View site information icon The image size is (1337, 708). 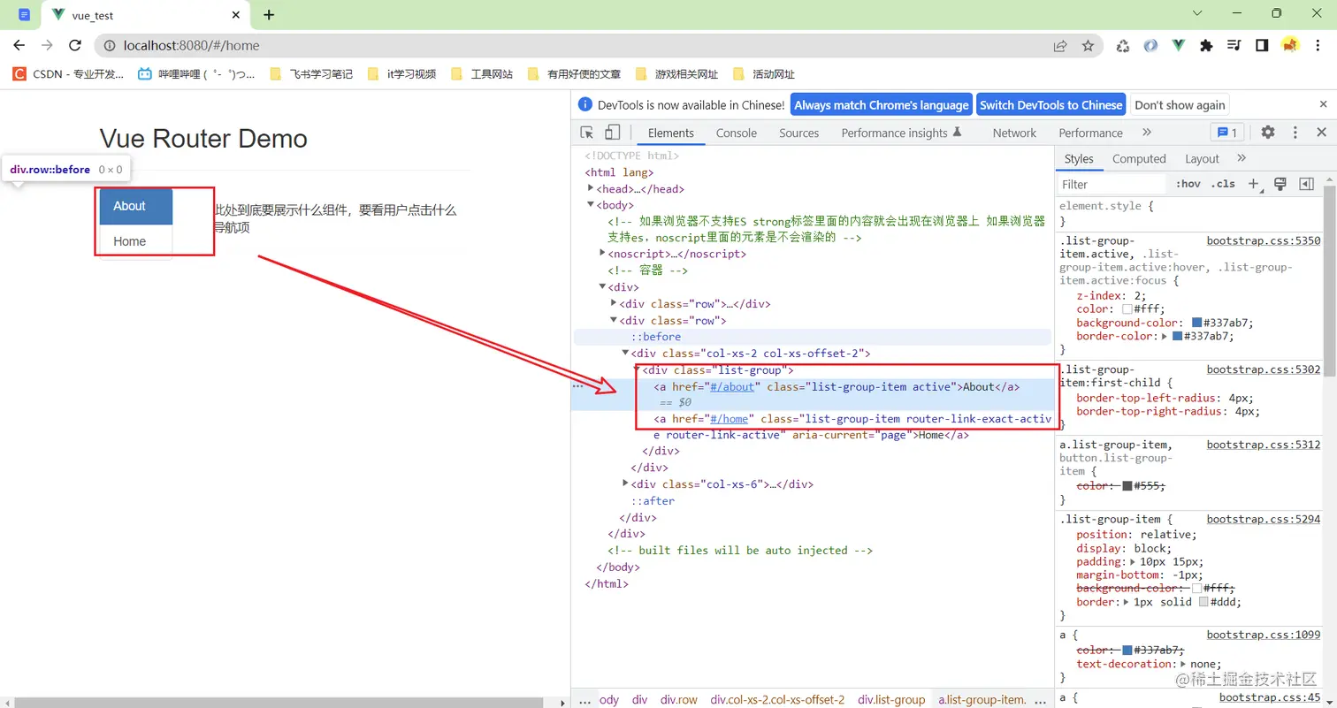click(109, 45)
